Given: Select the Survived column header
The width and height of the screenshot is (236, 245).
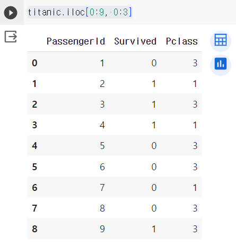Looking at the screenshot, I should point(135,41).
